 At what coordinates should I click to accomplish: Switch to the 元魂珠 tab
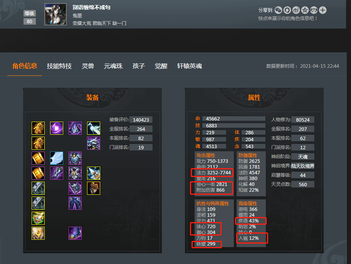click(113, 66)
